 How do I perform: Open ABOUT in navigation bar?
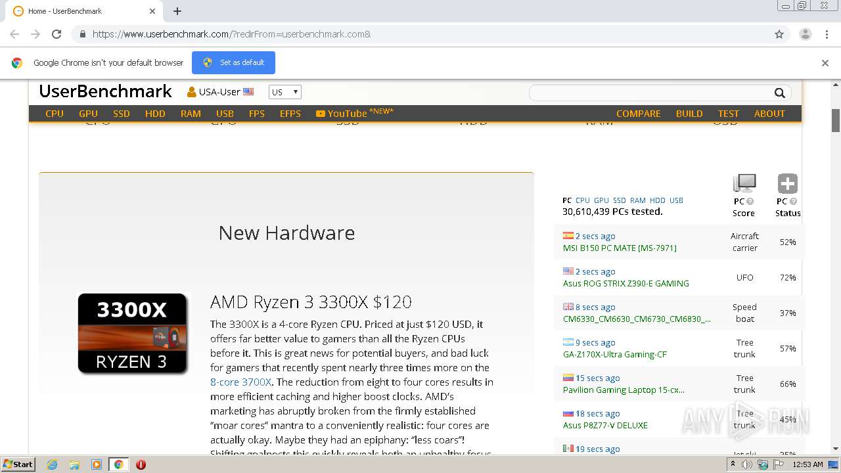pyautogui.click(x=769, y=114)
